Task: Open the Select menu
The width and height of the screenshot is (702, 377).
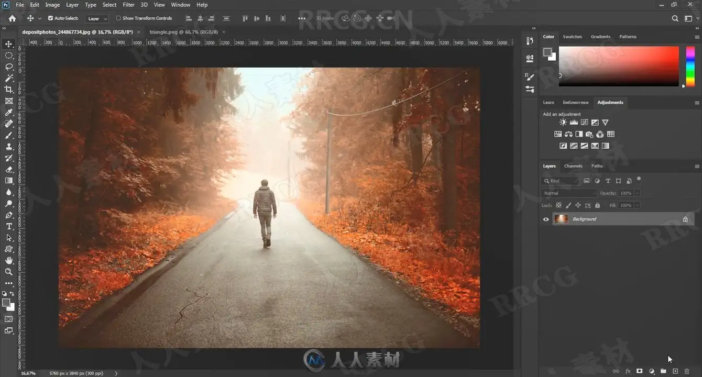Action: tap(109, 5)
